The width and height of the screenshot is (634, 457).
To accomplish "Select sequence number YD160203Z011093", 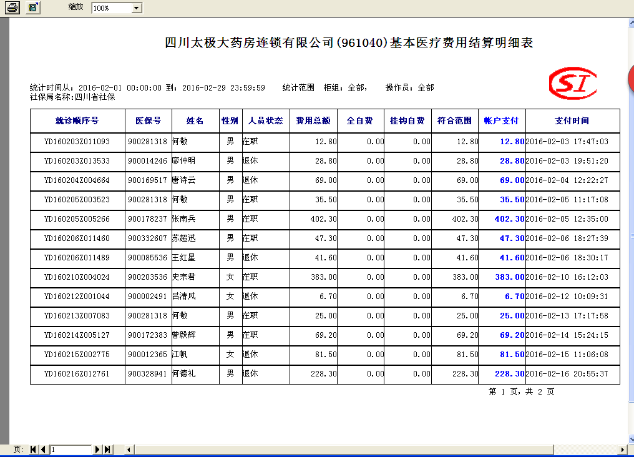I will click(77, 142).
